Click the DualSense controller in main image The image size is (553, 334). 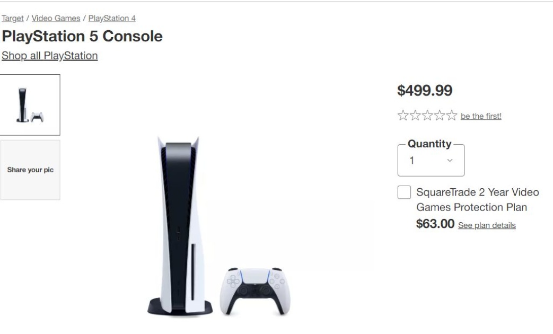255,291
